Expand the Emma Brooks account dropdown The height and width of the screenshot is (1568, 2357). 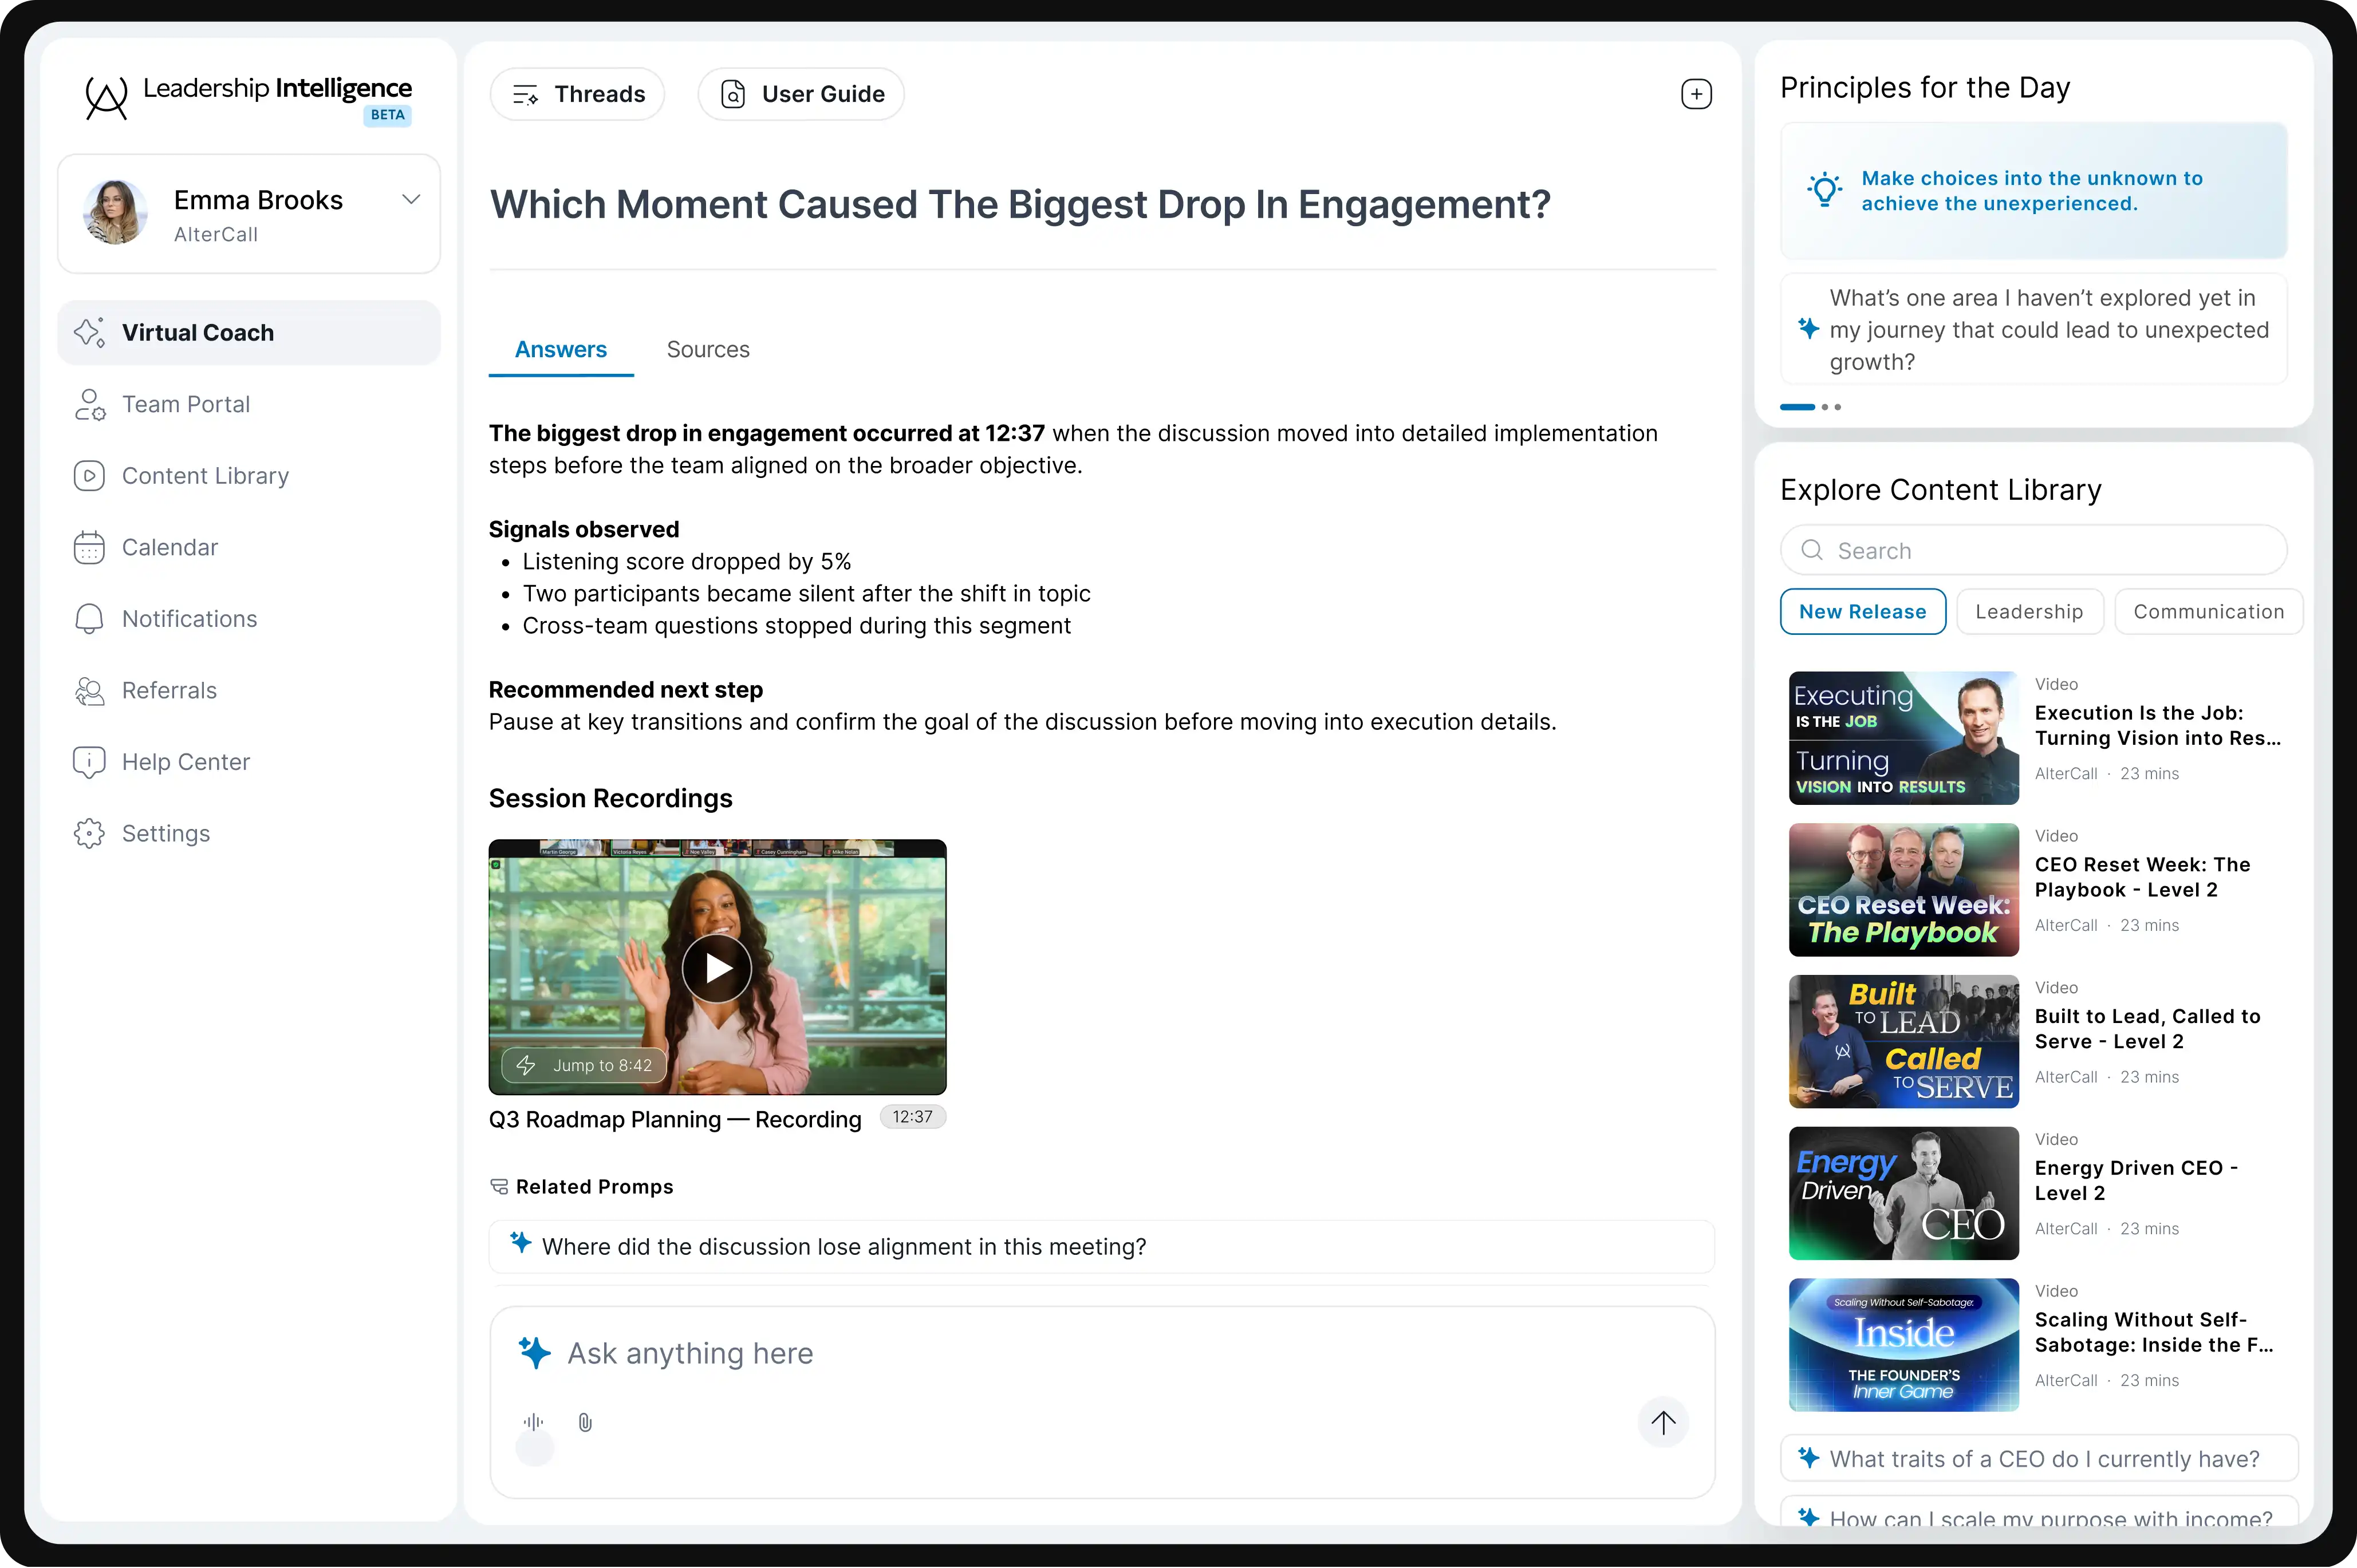click(x=410, y=199)
